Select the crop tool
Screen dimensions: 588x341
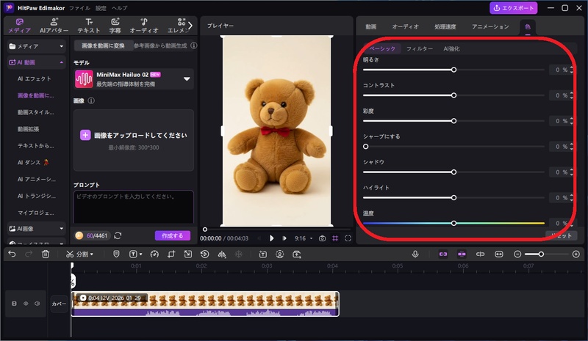(x=171, y=254)
